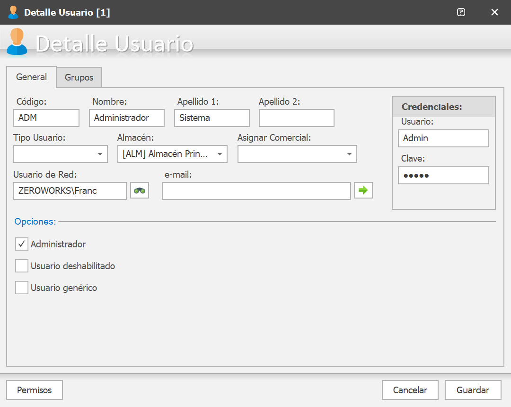Click the Tipo Usuario label
The height and width of the screenshot is (407, 511).
[39, 138]
